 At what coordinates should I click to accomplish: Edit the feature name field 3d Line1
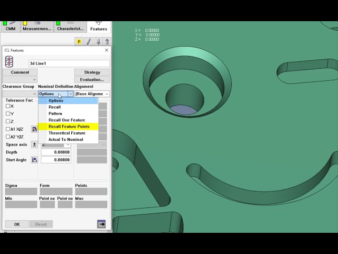click(69, 63)
